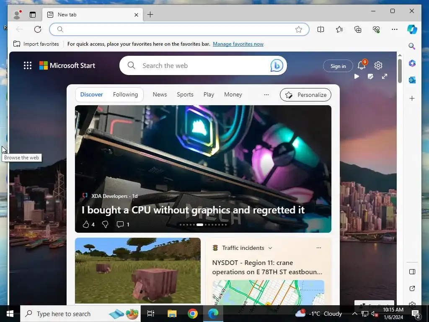Click the muted volume tray icon
The image size is (429, 322).
pyautogui.click(x=374, y=314)
